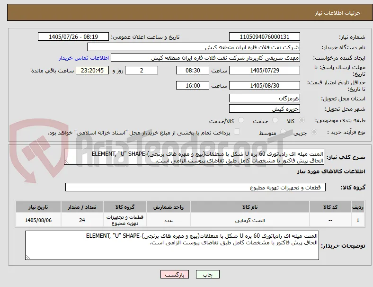Click the price validity date 1405/08/30
Screen dimensions: 373x287
(265, 85)
